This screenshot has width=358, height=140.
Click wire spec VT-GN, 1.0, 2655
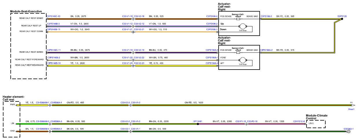80,23
